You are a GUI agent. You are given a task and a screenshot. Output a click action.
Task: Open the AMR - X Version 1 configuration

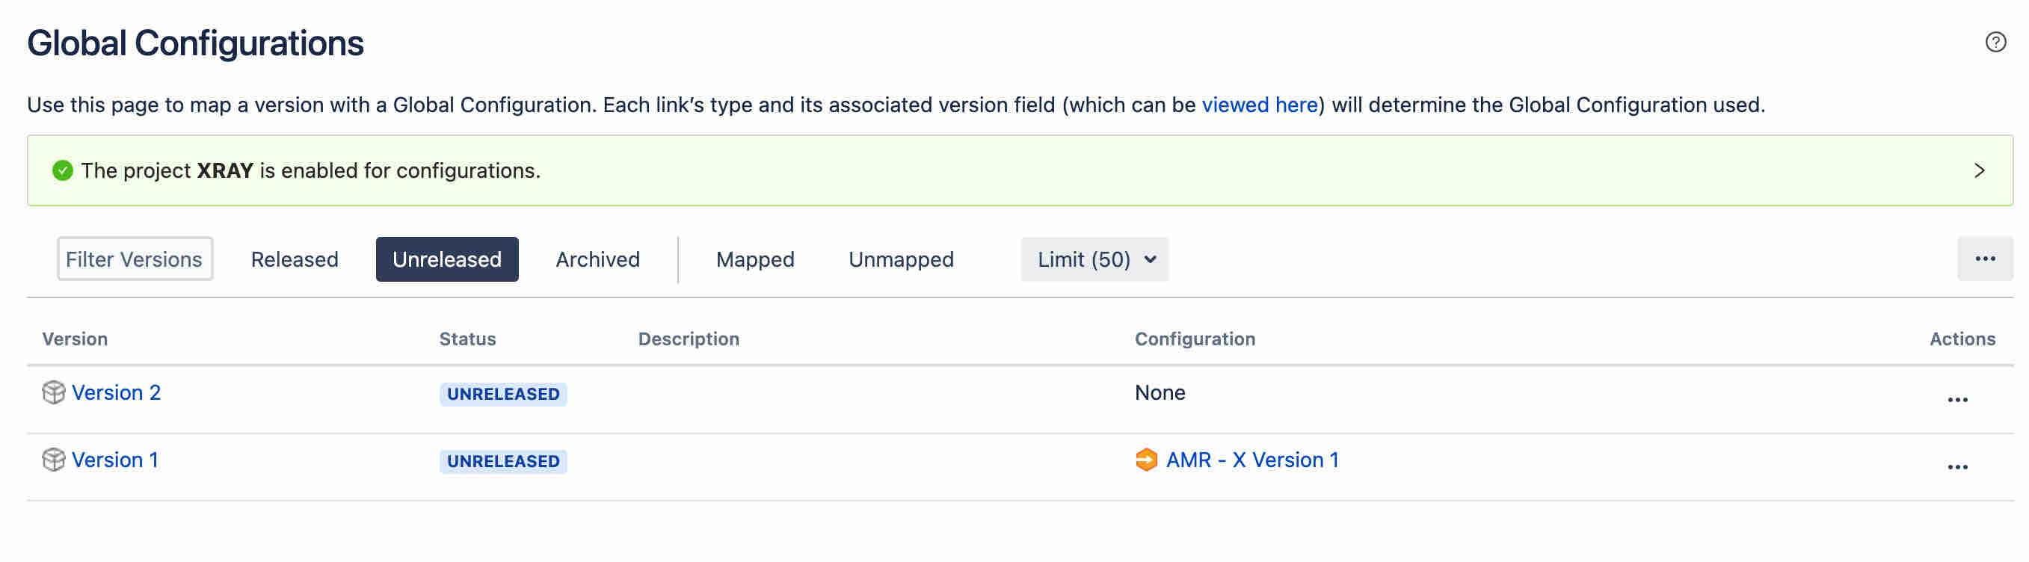[1251, 460]
